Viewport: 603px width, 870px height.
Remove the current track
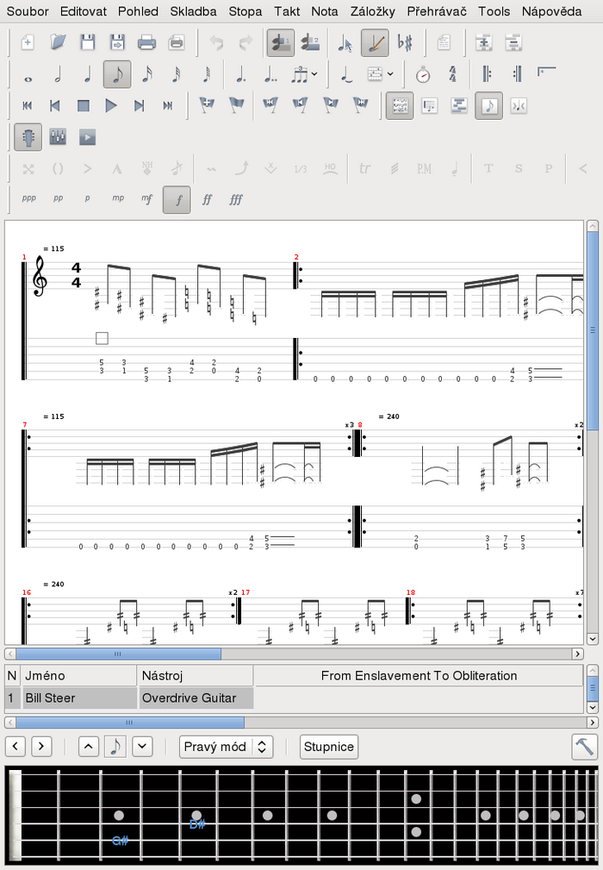click(513, 43)
